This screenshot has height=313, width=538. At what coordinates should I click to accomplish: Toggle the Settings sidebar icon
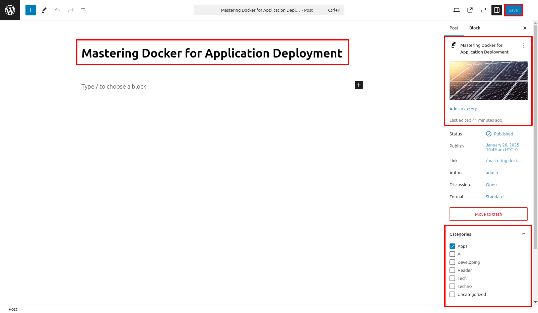[x=497, y=10]
